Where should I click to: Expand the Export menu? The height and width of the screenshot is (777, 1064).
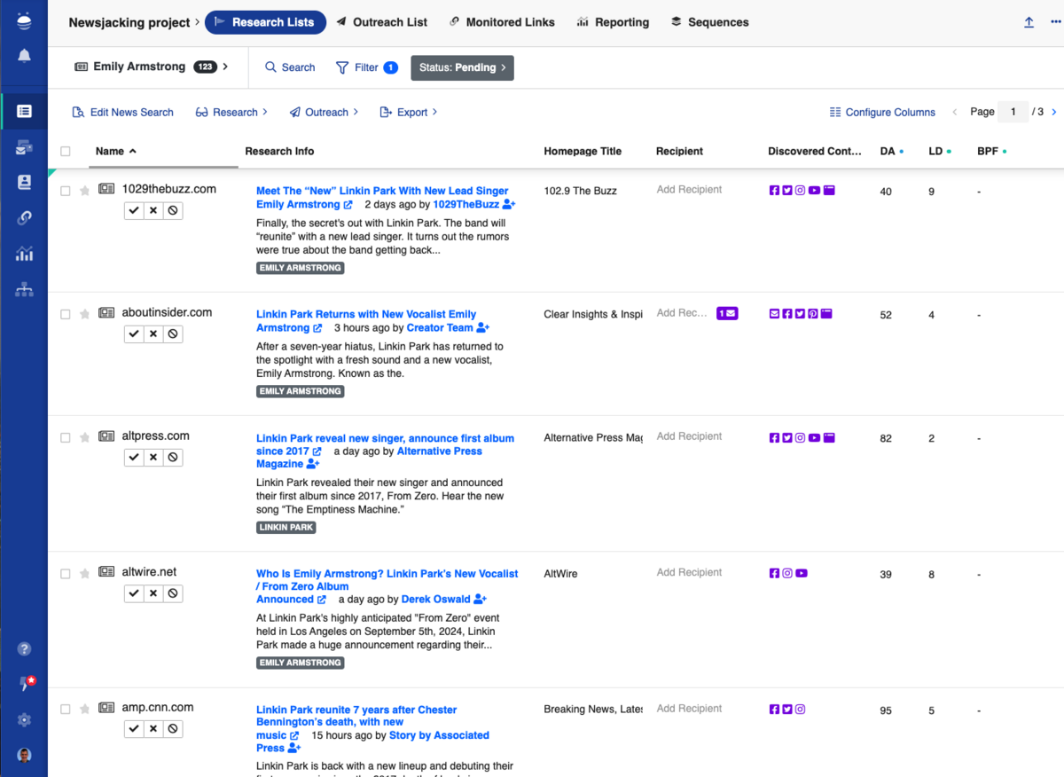409,113
